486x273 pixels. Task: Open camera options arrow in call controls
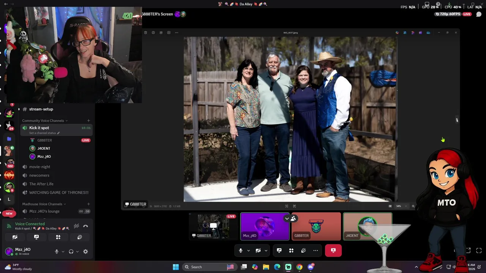(266, 251)
